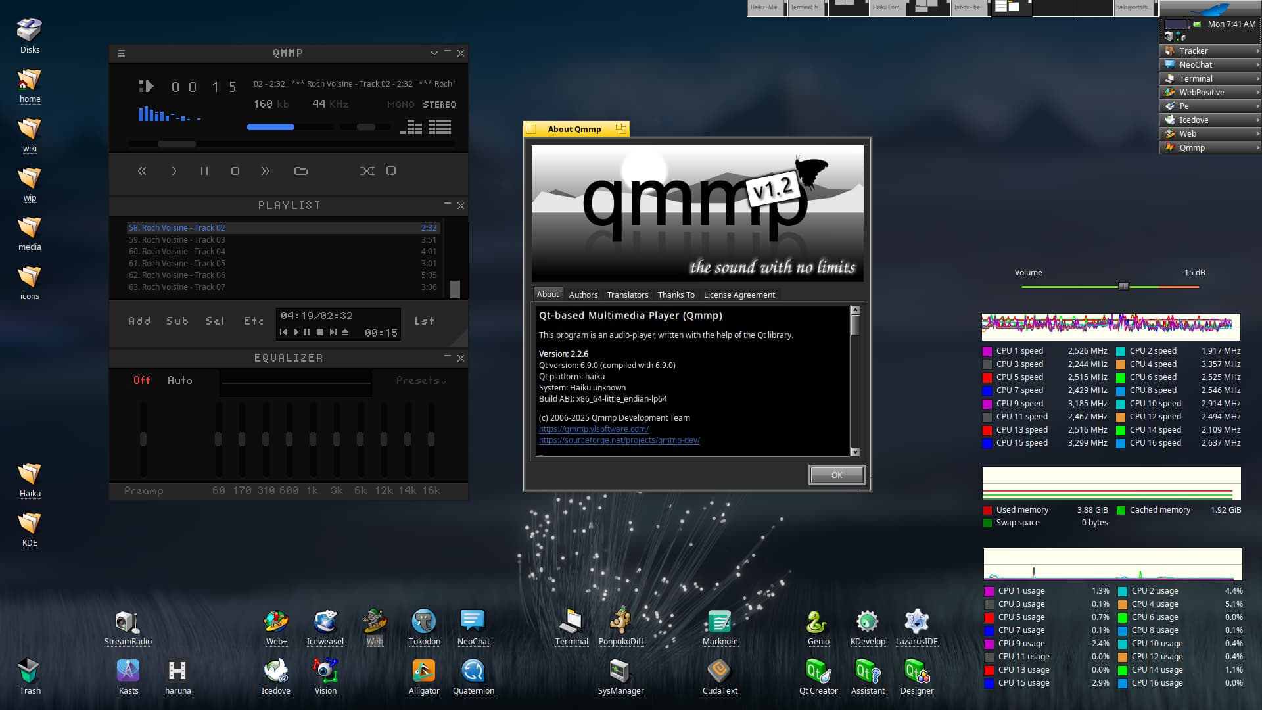The width and height of the screenshot is (1262, 710).
Task: Click the eject icon in playlist mini controls
Action: (x=345, y=333)
